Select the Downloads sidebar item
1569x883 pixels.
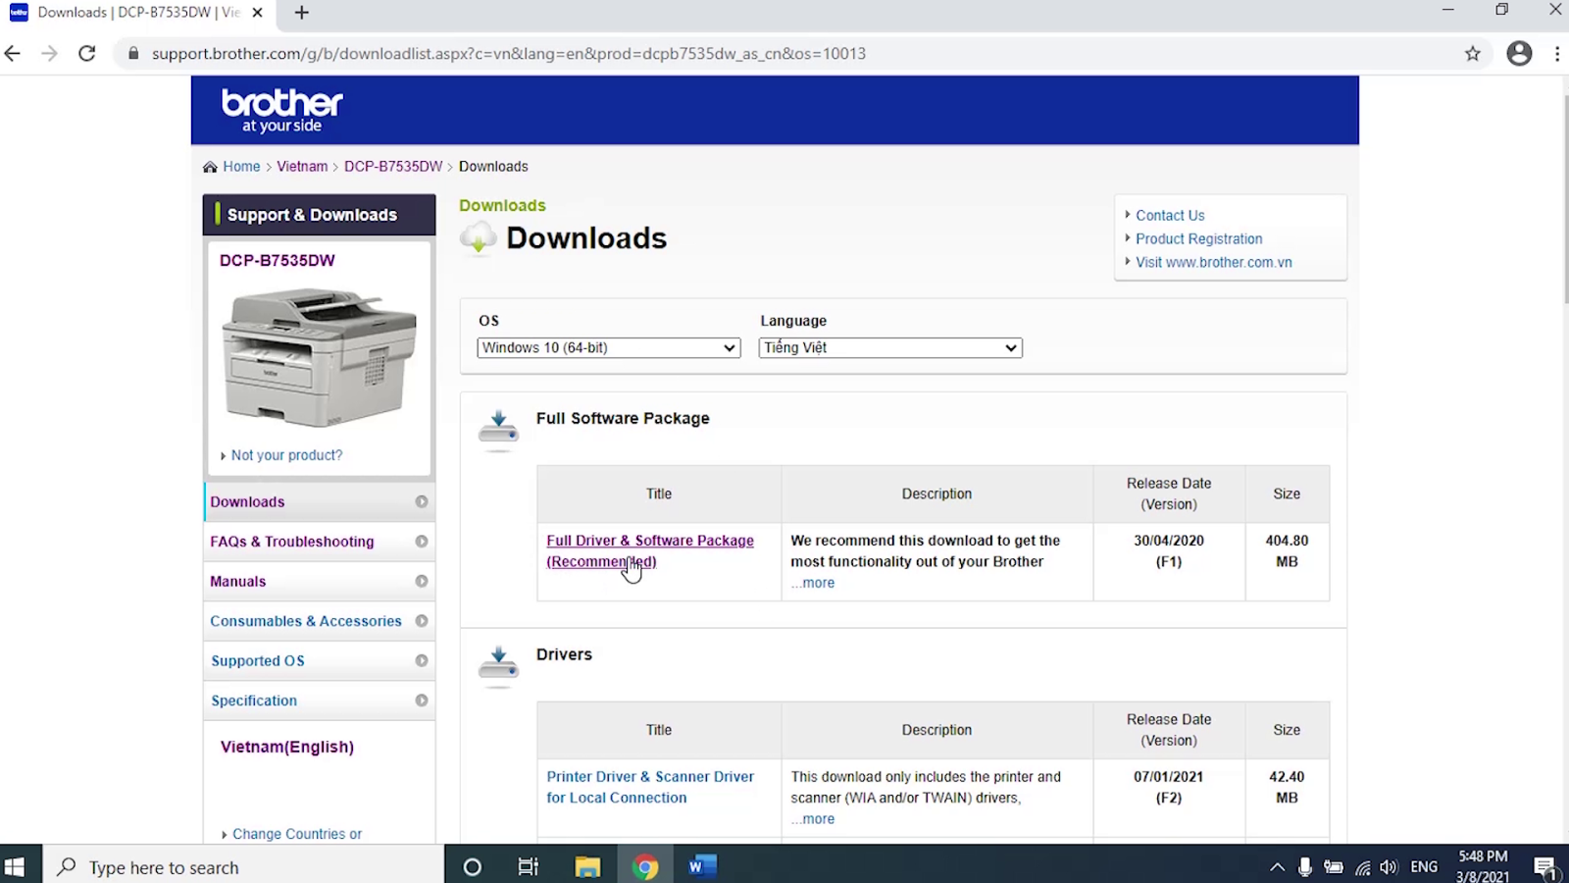click(x=247, y=501)
